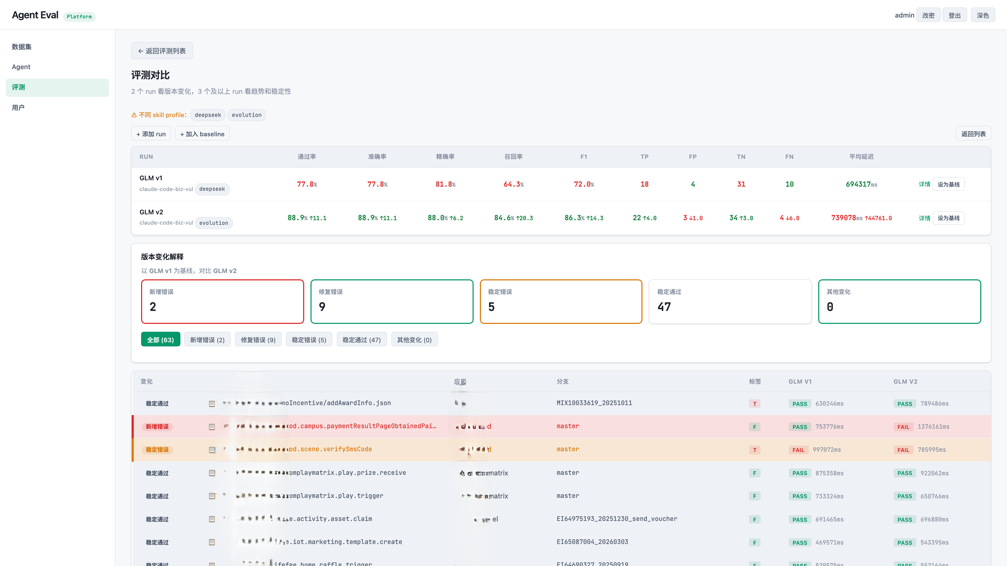Viewport: 1007px width, 566px height.
Task: Click the branch MIX10033619_20251011
Action: pyautogui.click(x=594, y=403)
